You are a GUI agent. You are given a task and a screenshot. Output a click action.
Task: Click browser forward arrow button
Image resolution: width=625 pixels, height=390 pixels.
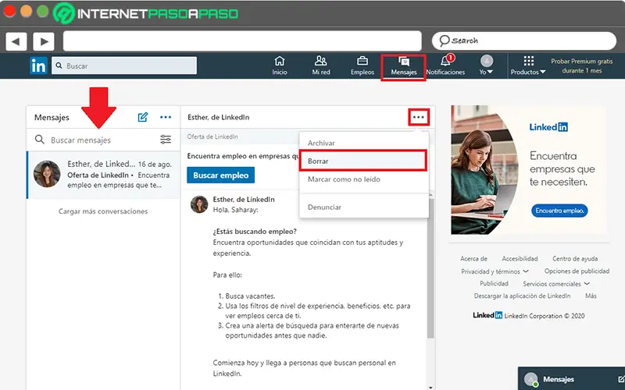pos(44,41)
